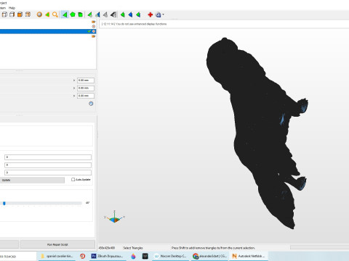Click the arrow beside first mm field

(x=74, y=80)
